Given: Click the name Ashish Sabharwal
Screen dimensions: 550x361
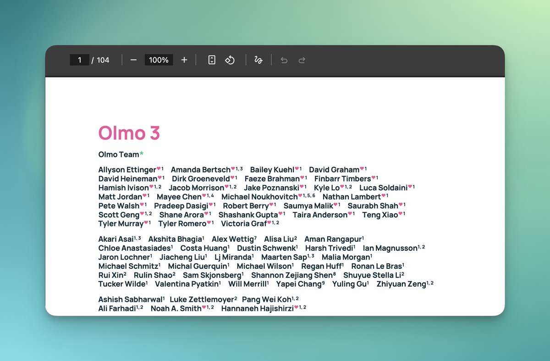Looking at the screenshot, I should [x=130, y=300].
